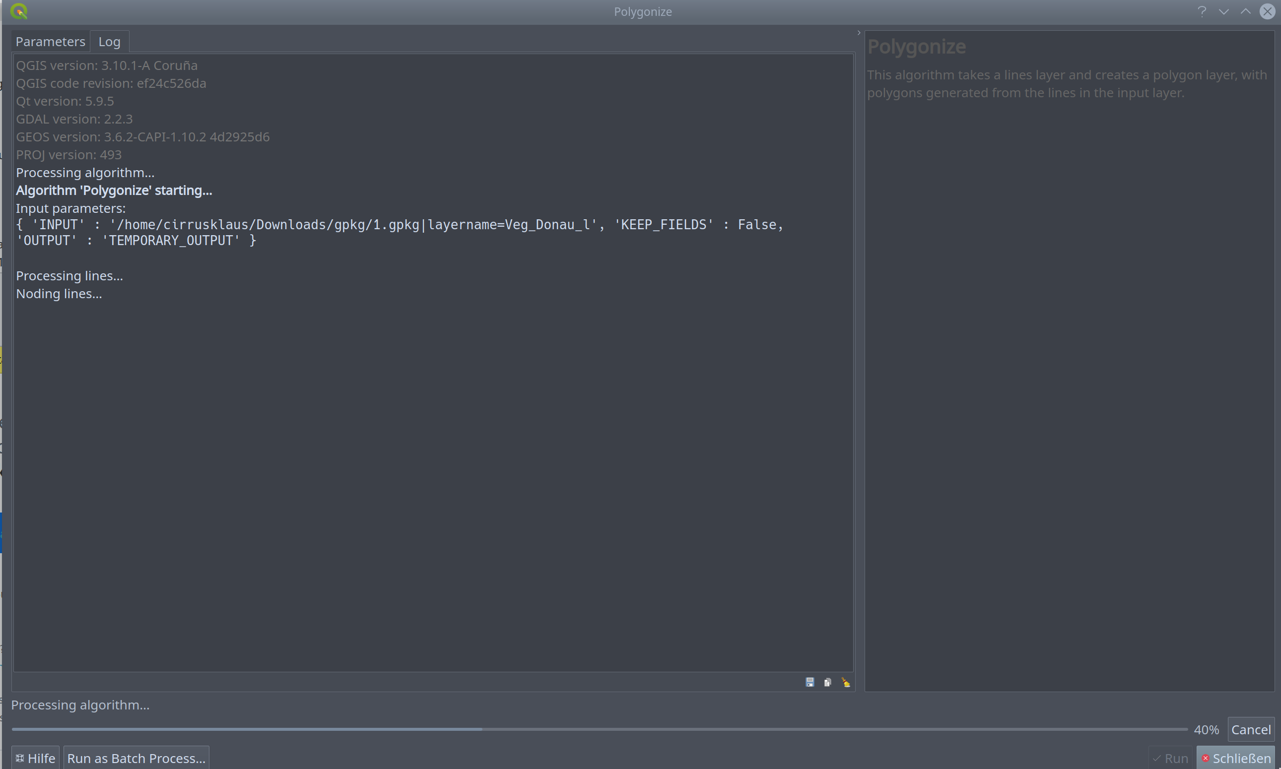Open context help via the question mark icon
The image size is (1281, 769).
(x=1202, y=11)
